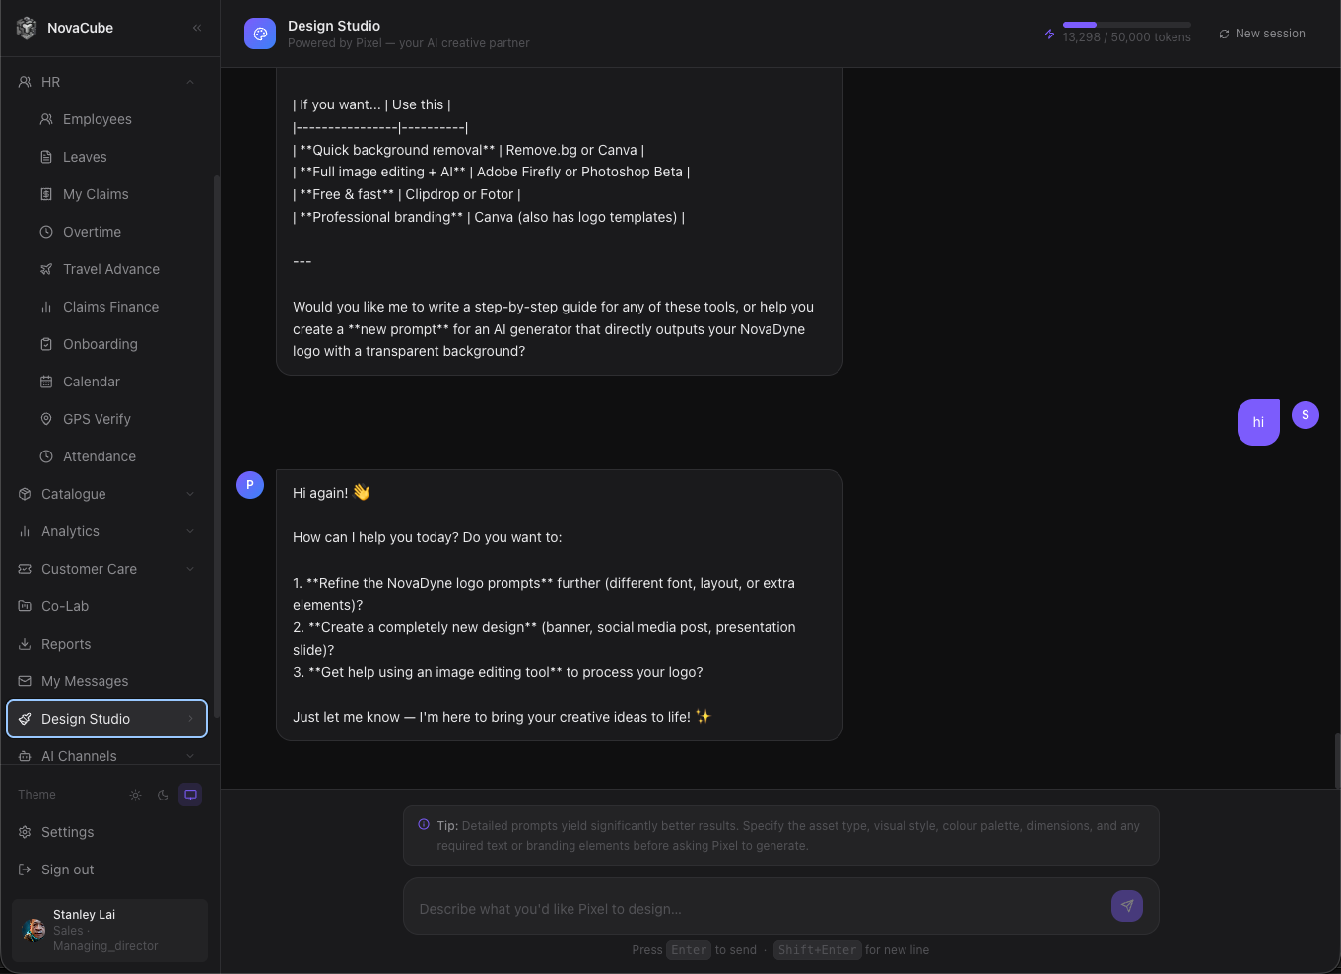Viewport: 1341px width, 974px height.
Task: Click the lightning token usage icon
Action: [x=1049, y=35]
